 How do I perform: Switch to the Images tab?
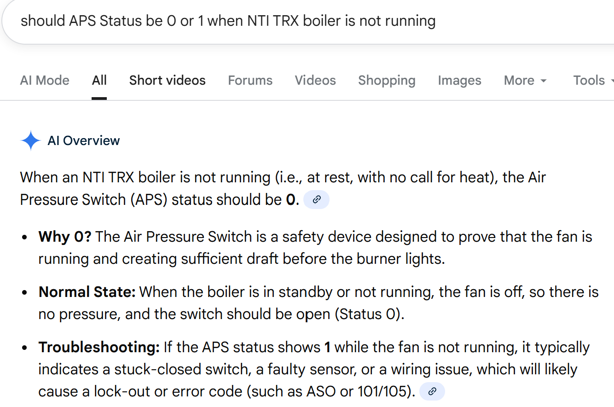click(459, 80)
